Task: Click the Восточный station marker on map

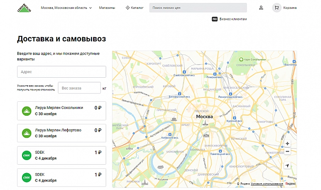Action: [x=294, y=61]
